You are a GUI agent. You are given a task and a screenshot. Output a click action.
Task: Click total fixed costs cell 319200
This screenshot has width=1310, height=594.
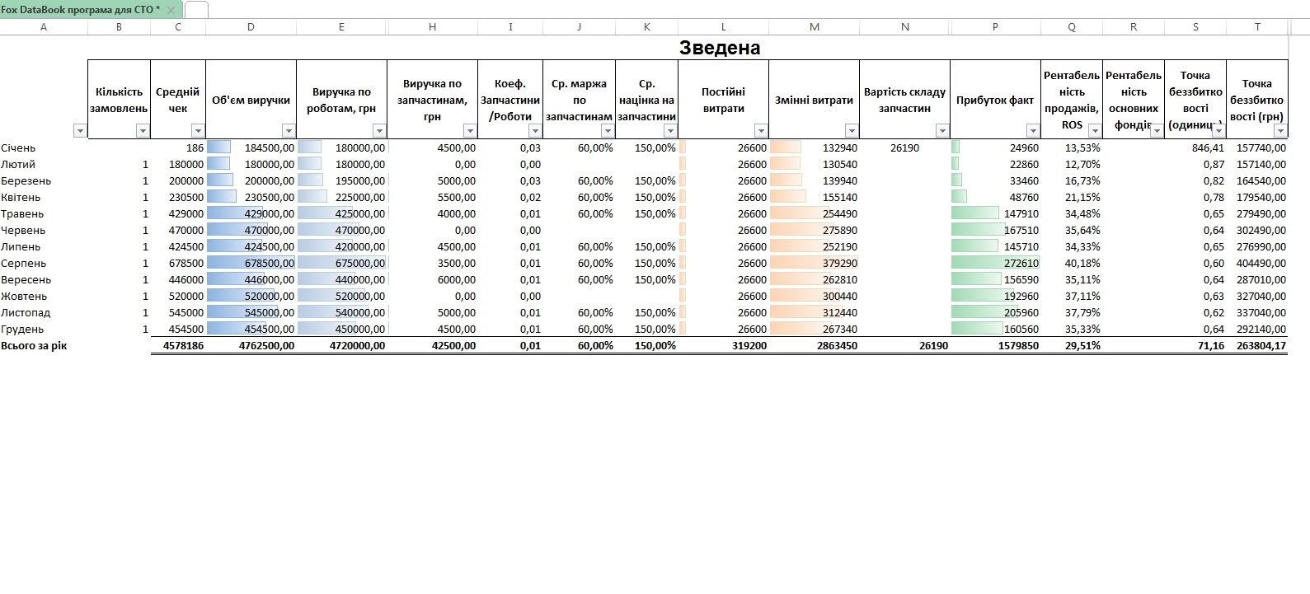723,346
